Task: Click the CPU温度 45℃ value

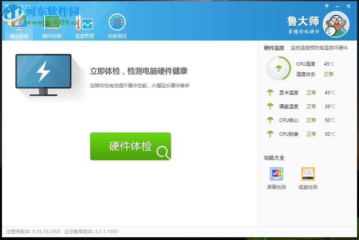Action: tap(329, 64)
